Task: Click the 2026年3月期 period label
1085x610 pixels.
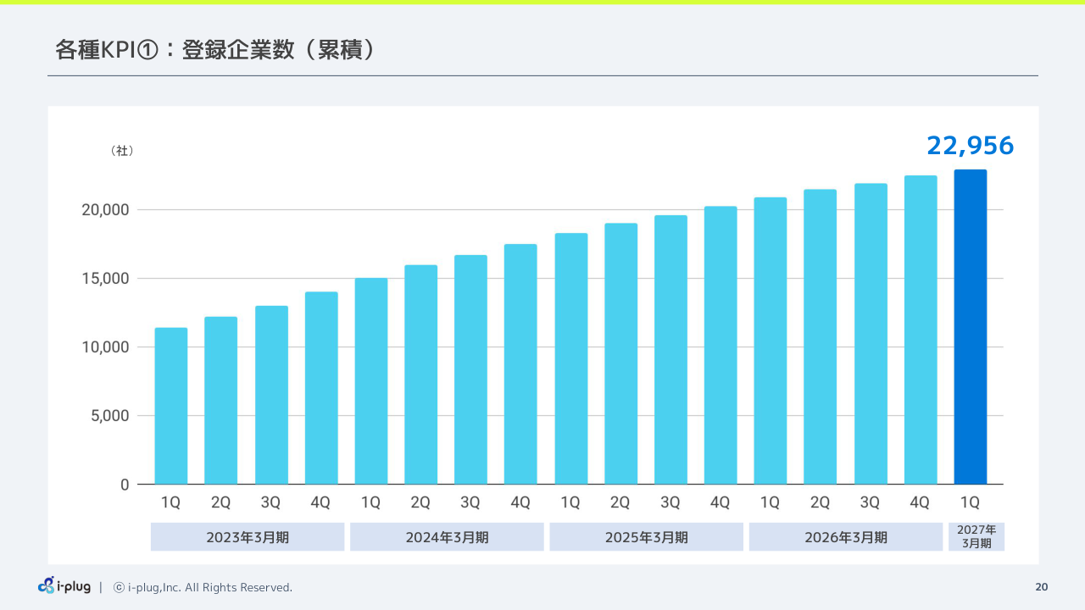Action: pos(846,537)
